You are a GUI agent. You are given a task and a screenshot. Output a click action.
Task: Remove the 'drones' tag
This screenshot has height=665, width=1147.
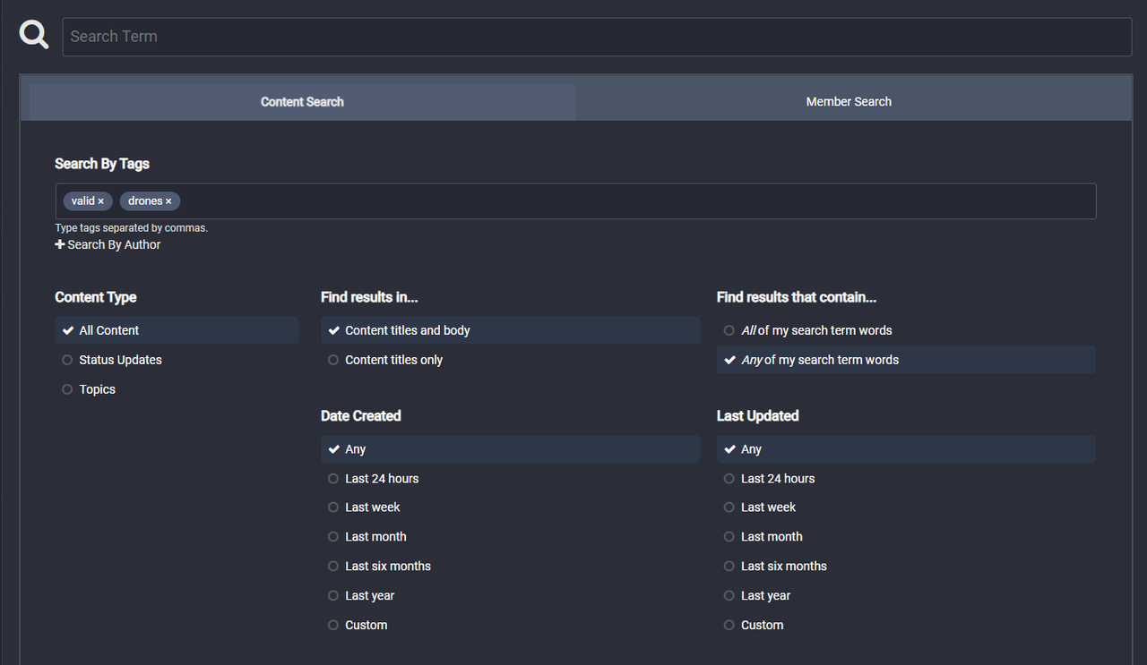(168, 201)
